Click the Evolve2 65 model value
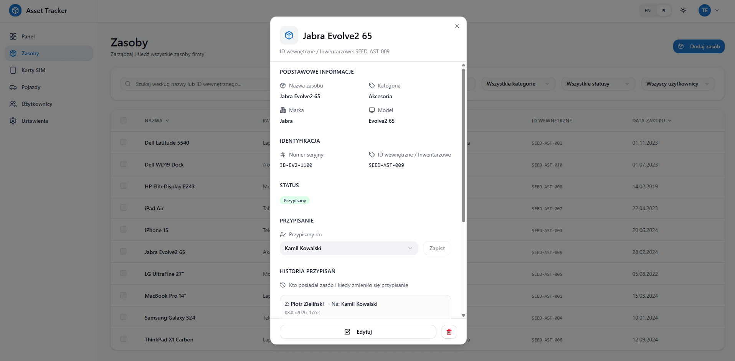 tap(382, 121)
